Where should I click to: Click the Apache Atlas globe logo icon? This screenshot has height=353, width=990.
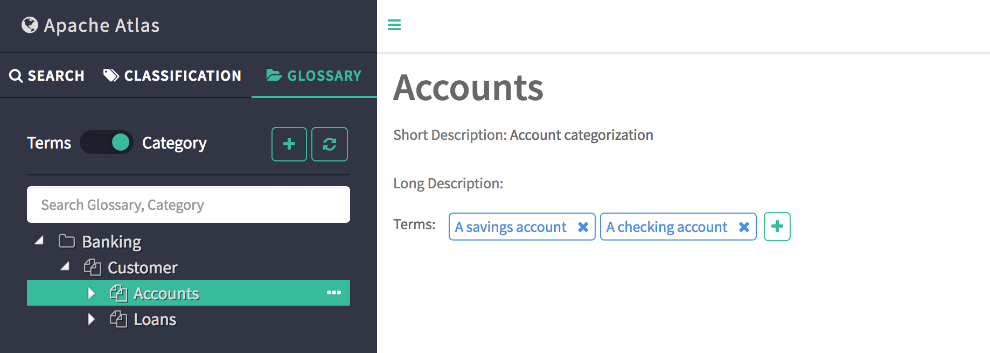pyautogui.click(x=30, y=25)
